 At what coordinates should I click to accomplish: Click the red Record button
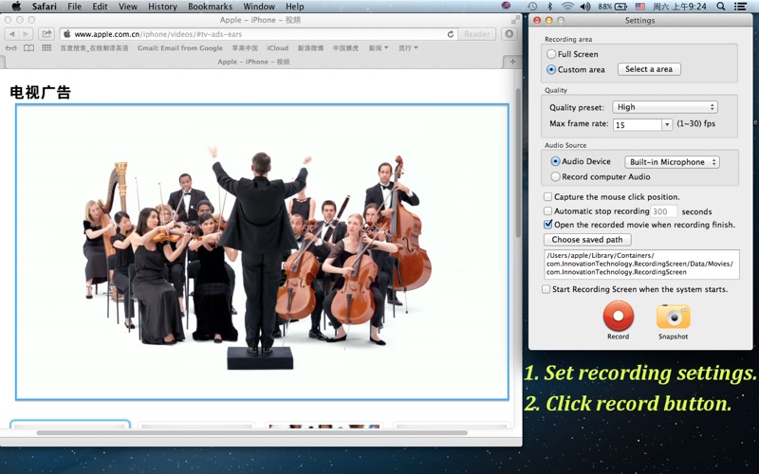[x=618, y=316]
